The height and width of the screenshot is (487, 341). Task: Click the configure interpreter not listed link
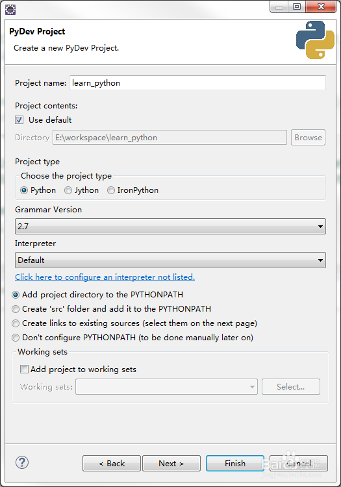[105, 277]
